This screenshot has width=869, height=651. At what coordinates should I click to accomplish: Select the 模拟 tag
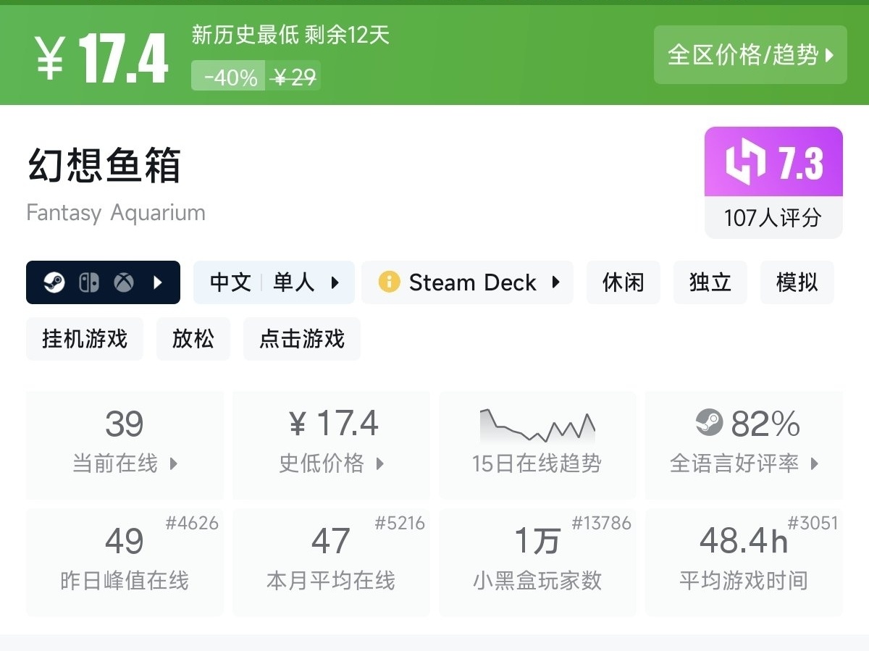(797, 282)
